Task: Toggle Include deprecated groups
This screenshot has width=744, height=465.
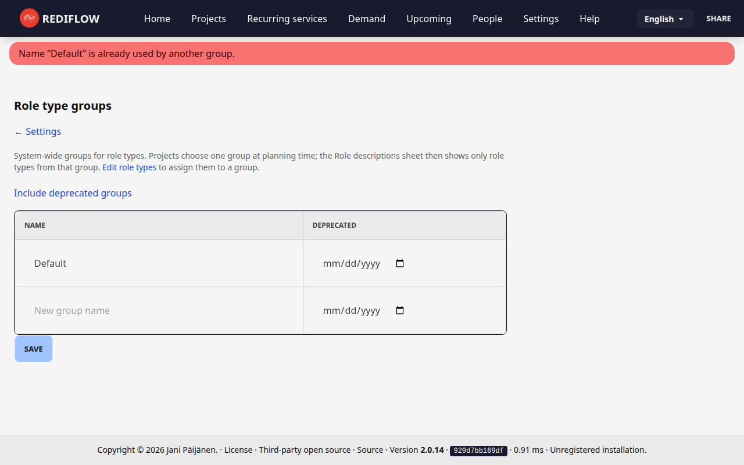Action: pos(73,193)
